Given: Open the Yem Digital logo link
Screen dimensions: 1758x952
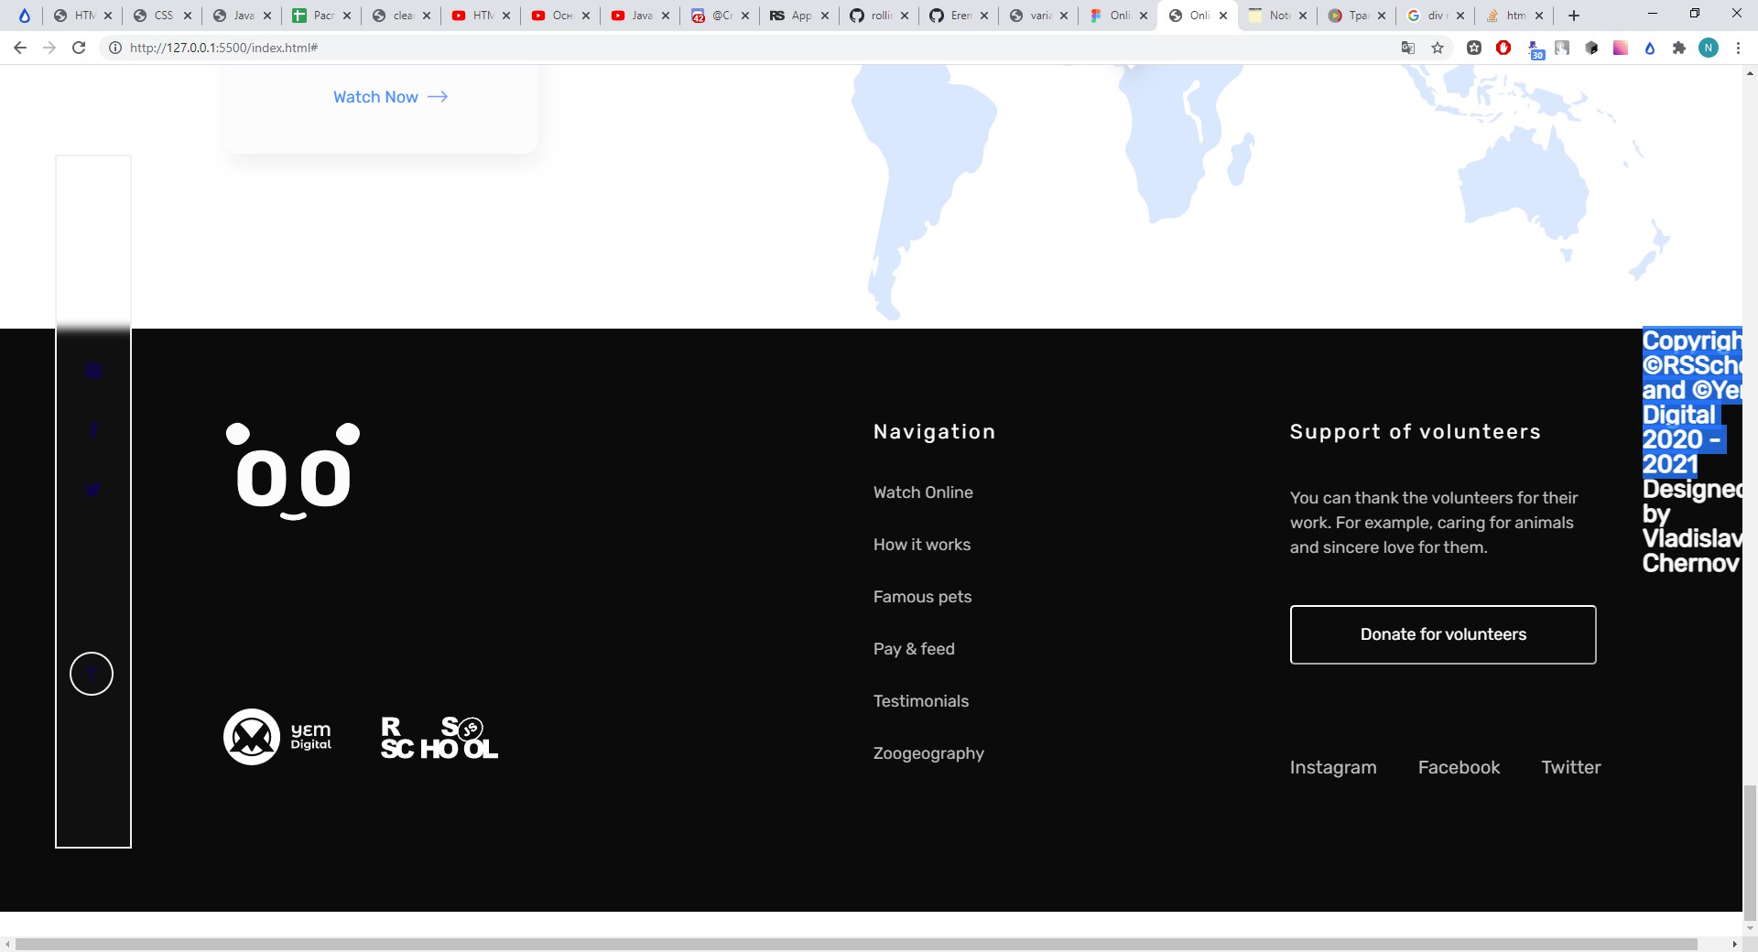Looking at the screenshot, I should click(x=278, y=737).
